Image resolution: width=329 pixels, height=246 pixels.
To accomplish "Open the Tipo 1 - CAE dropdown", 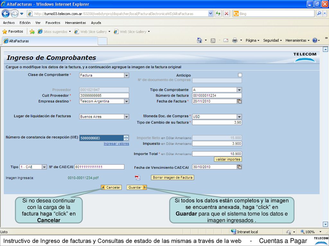I will tap(44, 167).
